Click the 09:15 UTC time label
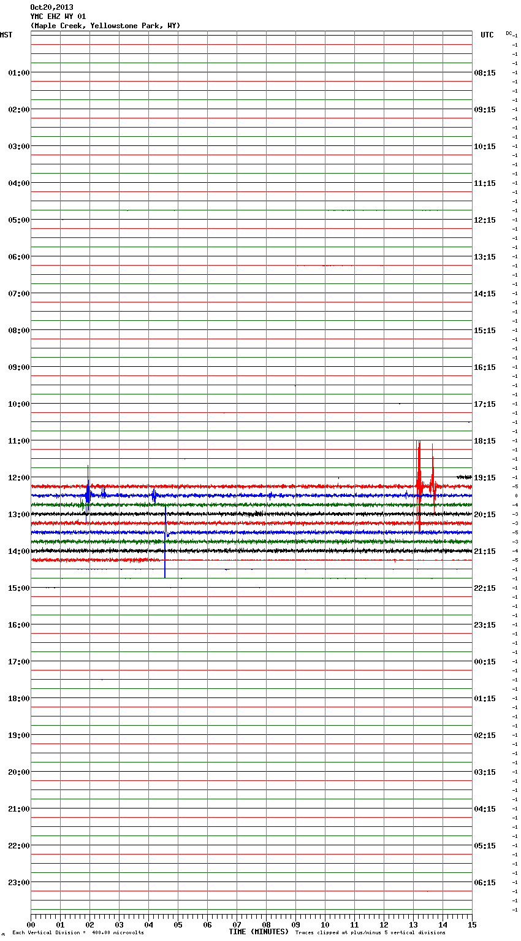The image size is (521, 941). (x=485, y=110)
